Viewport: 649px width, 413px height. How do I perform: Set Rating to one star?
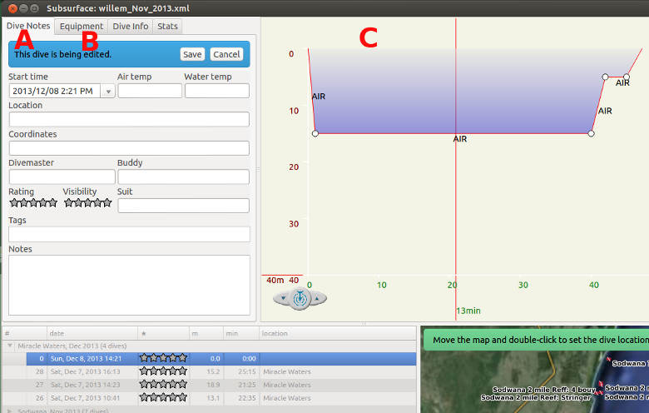(x=13, y=202)
